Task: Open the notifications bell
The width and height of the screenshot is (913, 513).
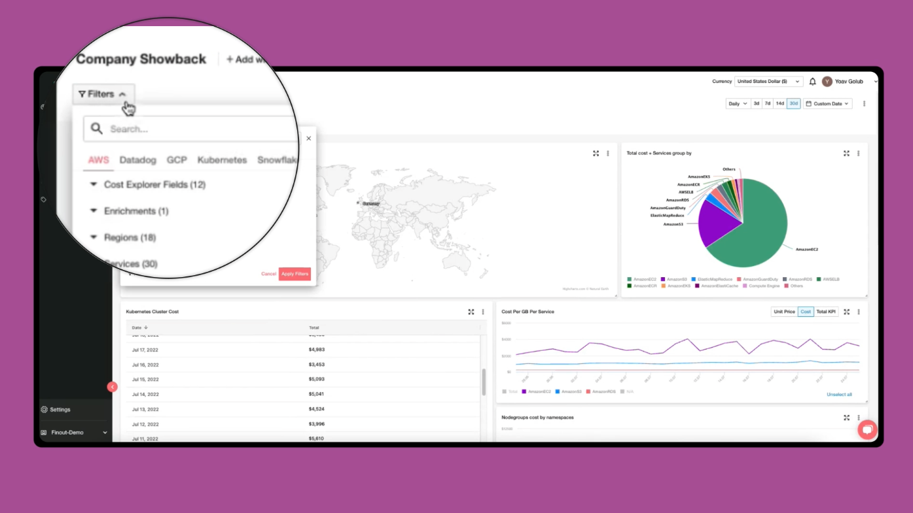Action: (x=812, y=82)
